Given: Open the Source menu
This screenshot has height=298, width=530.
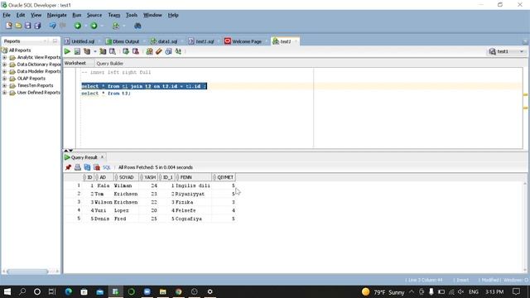Looking at the screenshot, I should (x=94, y=15).
